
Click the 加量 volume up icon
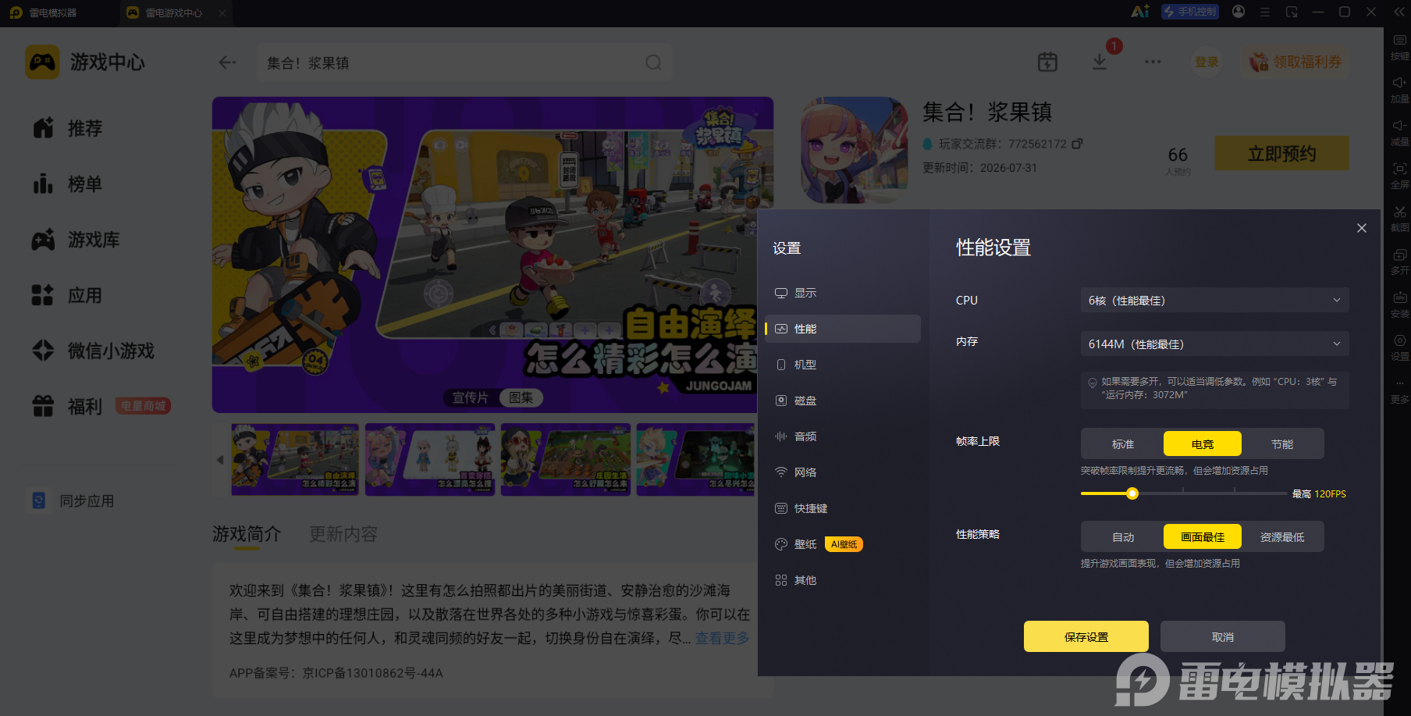(1400, 90)
